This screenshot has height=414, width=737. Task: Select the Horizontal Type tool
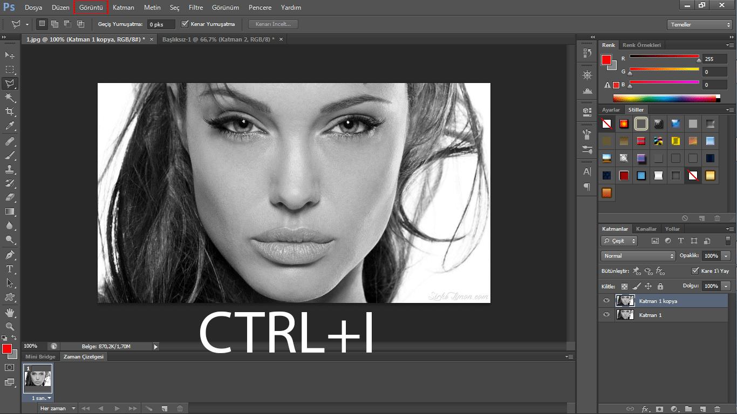point(10,268)
